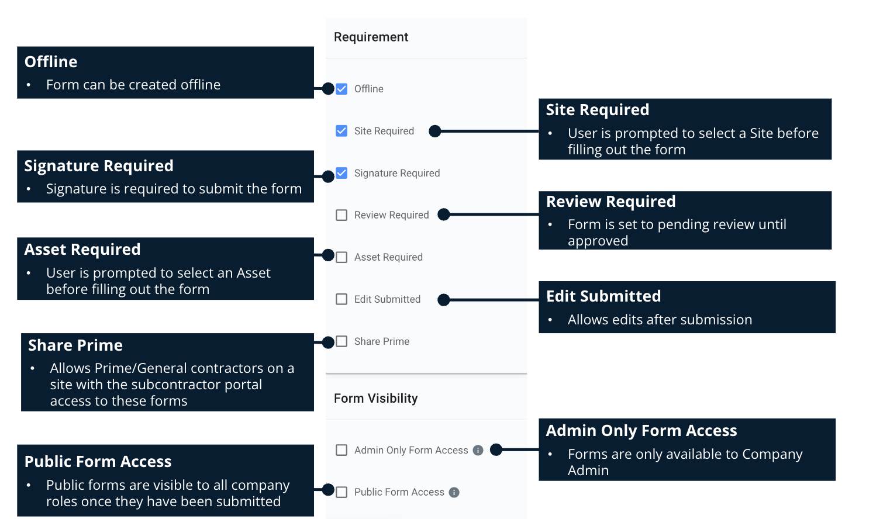Click the Requirement section header
The height and width of the screenshot is (519, 890).
(x=371, y=37)
